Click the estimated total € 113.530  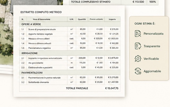pos(138,2)
